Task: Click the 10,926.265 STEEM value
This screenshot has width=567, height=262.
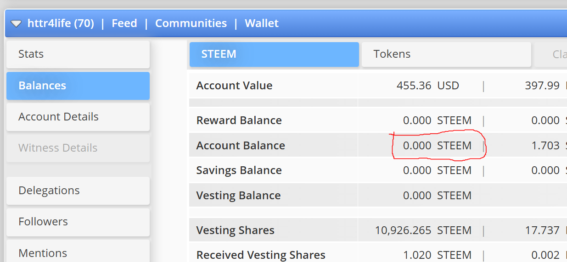Action: coord(423,230)
